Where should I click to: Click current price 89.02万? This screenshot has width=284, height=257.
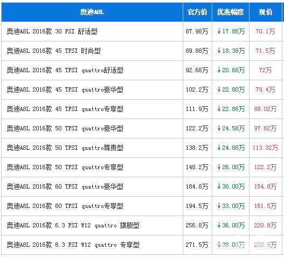pyautogui.click(x=265, y=109)
